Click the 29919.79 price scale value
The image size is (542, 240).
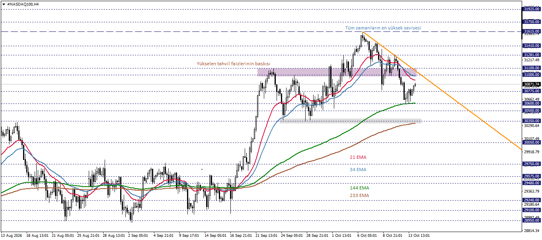point(532,152)
